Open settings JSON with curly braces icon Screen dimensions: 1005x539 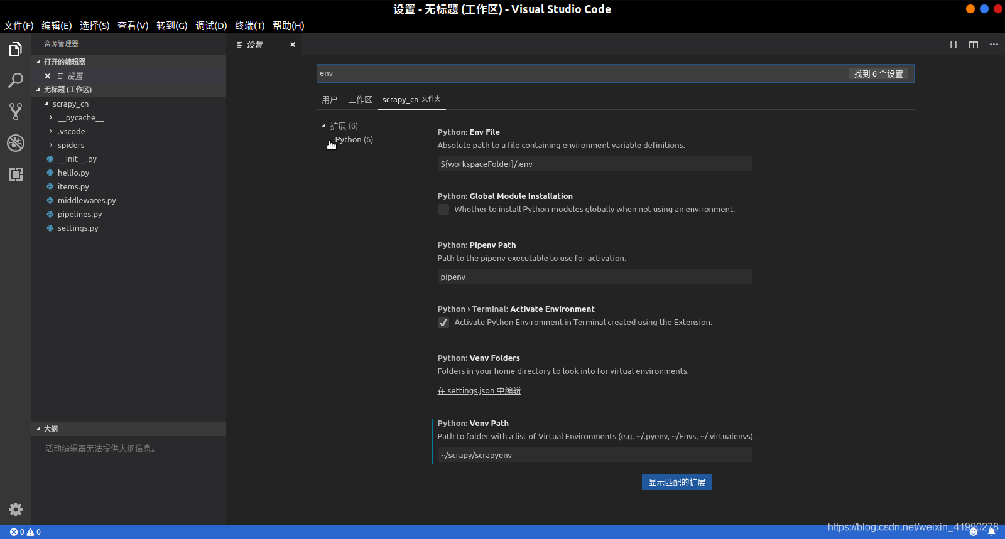(953, 45)
